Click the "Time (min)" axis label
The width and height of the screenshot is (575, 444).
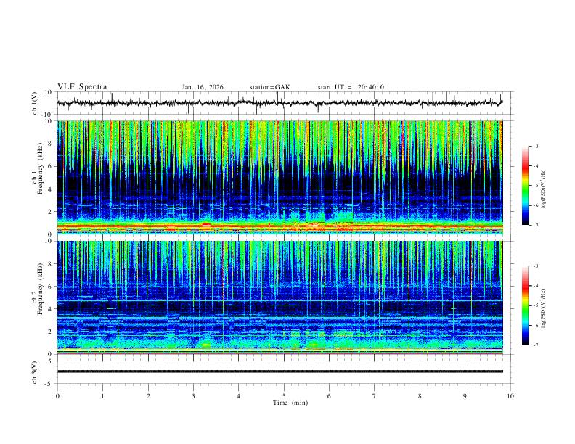pos(290,403)
